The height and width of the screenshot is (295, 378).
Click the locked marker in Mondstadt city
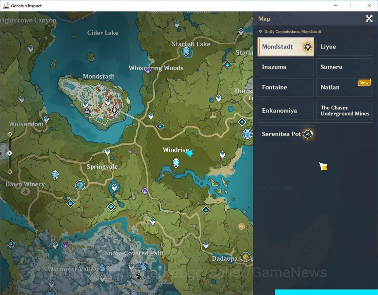tap(87, 111)
